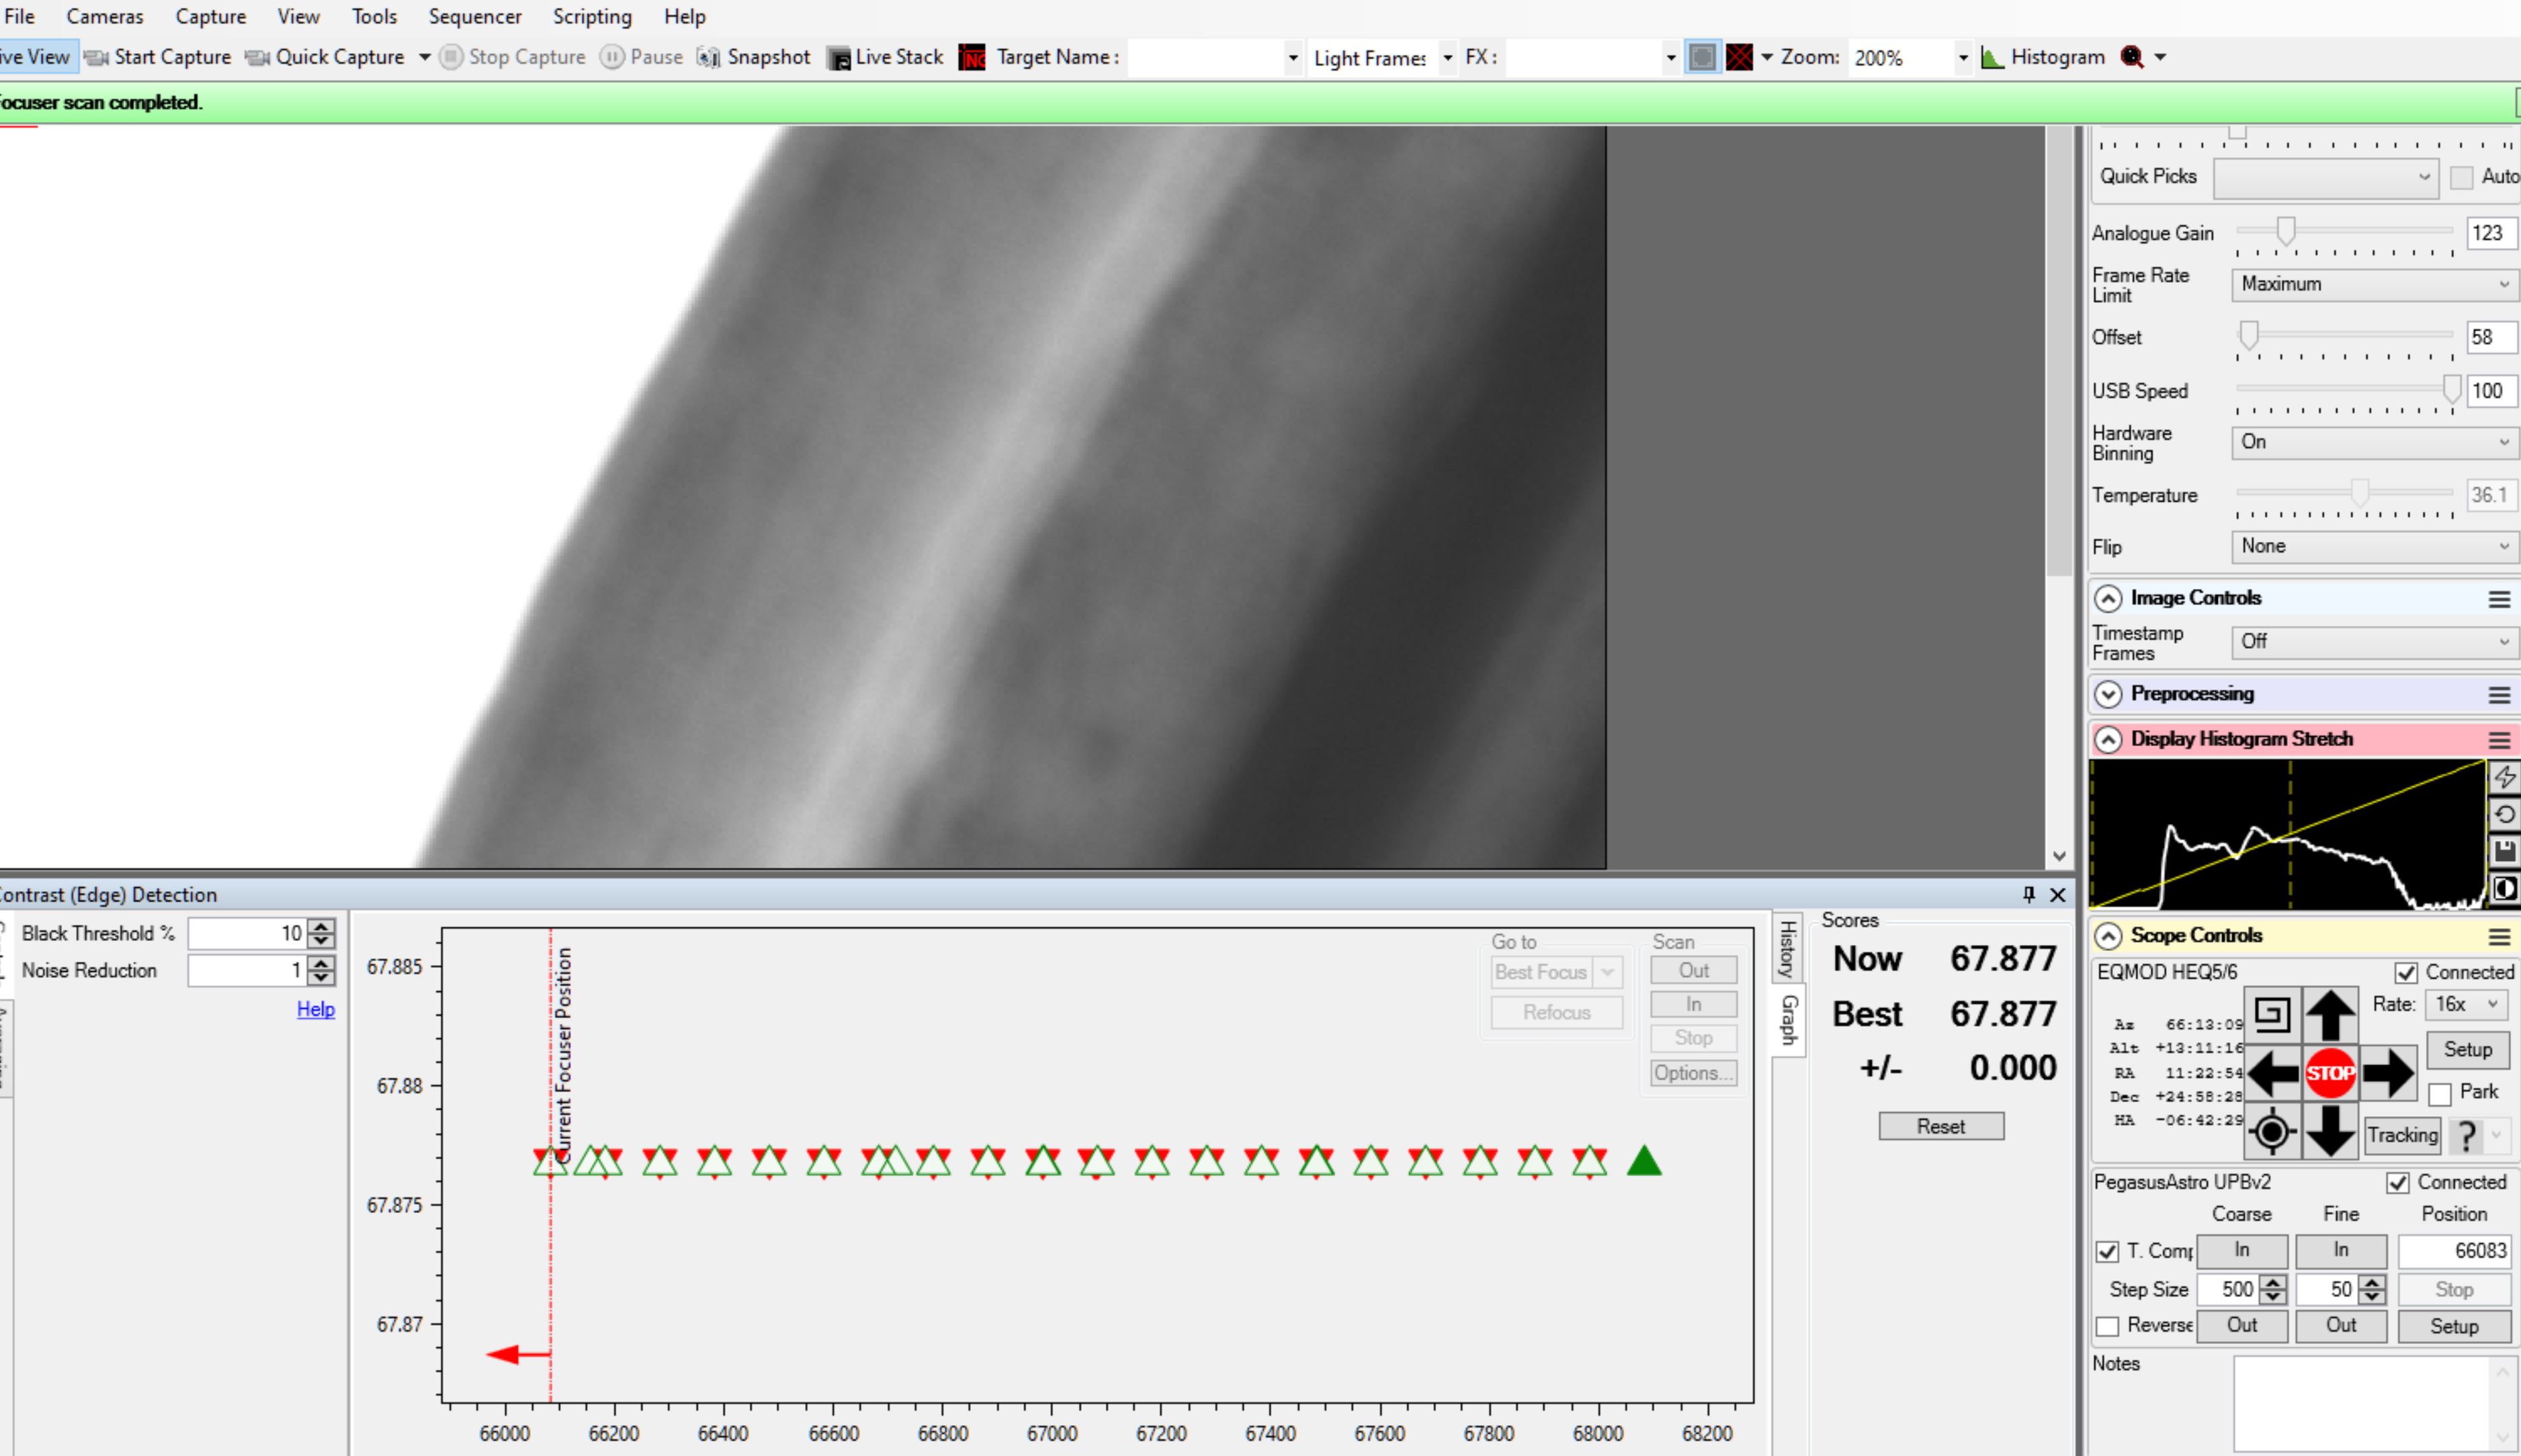Toggle PegasusAstro UPBv2 Connected checkbox

coord(2398,1183)
